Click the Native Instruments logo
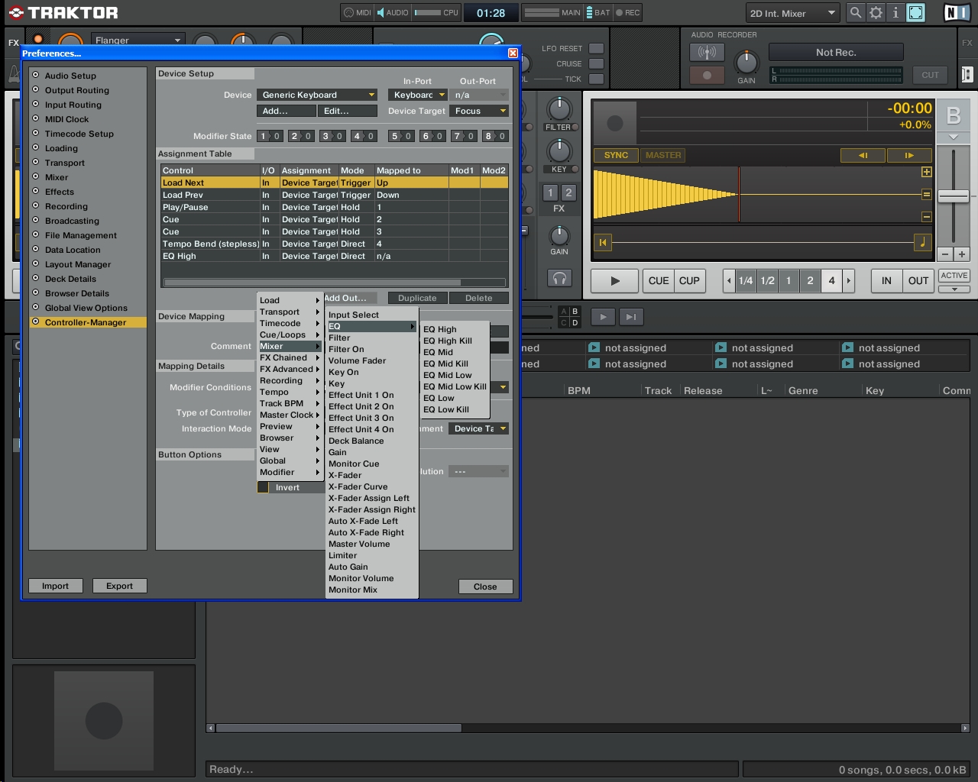The width and height of the screenshot is (978, 782). tap(957, 12)
